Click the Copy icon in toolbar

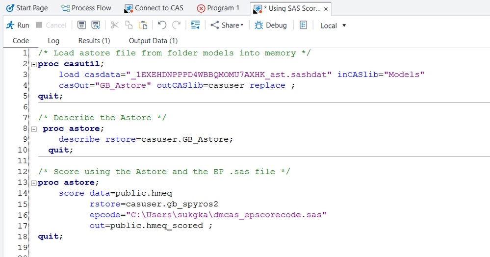click(129, 25)
